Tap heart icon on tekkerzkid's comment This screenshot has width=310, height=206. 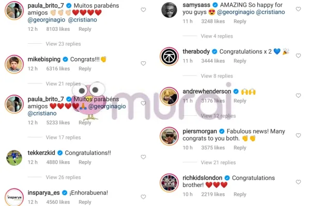[143, 157]
